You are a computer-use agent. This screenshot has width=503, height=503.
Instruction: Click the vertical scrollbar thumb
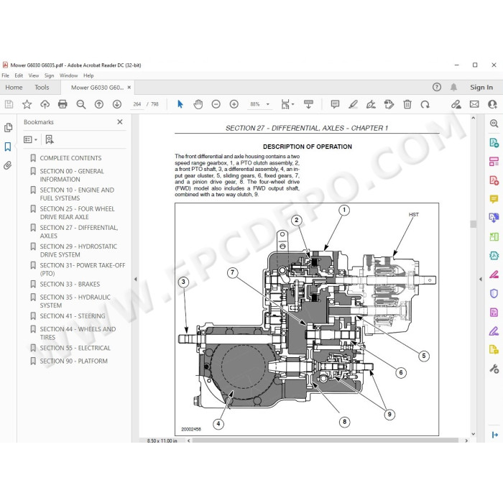coord(473,224)
